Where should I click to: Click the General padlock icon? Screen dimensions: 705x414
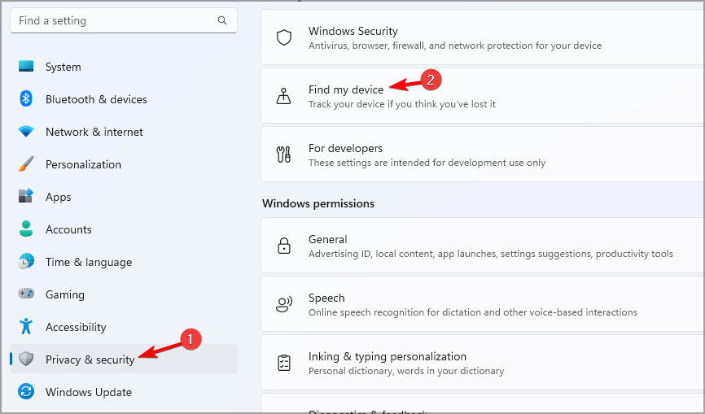283,246
